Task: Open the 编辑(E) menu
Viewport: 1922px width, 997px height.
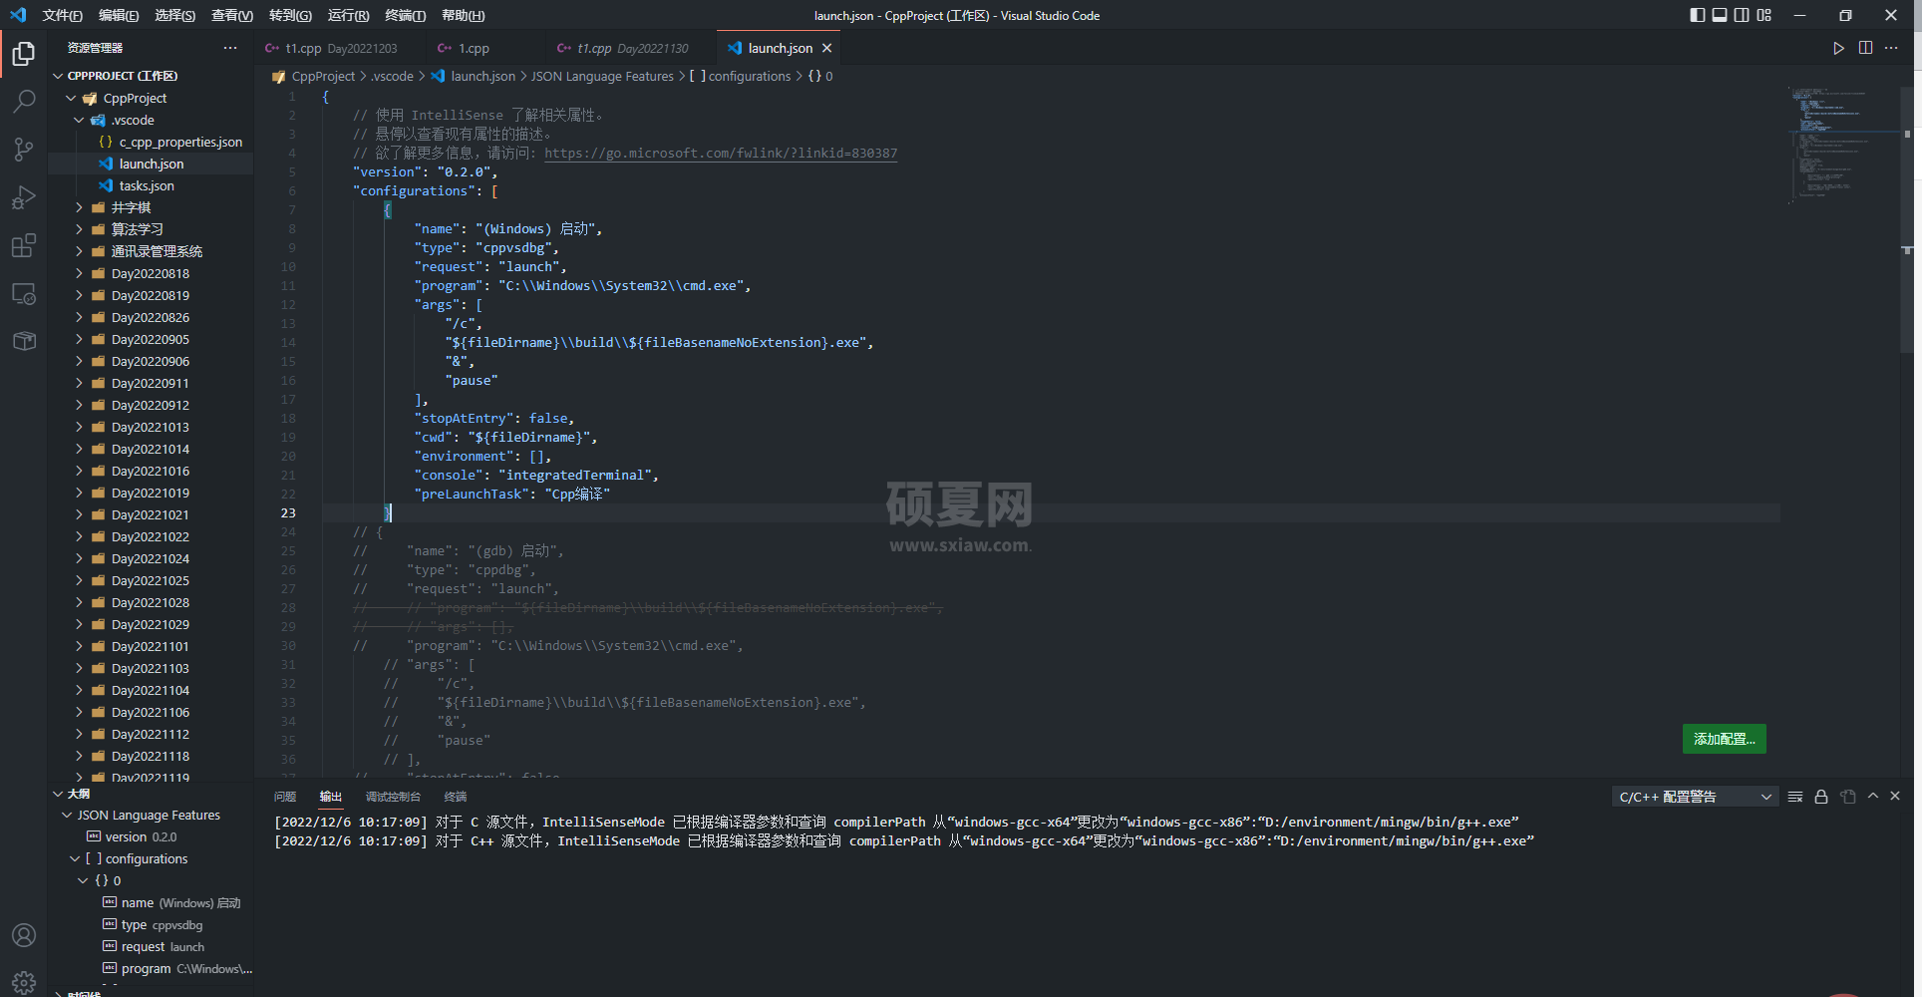Action: tap(119, 15)
